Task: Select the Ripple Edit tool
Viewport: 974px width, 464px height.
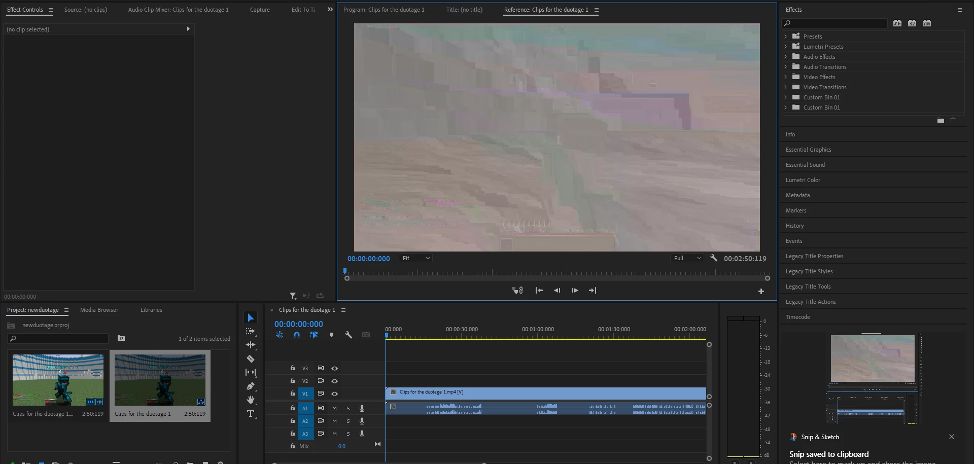Action: click(x=251, y=345)
